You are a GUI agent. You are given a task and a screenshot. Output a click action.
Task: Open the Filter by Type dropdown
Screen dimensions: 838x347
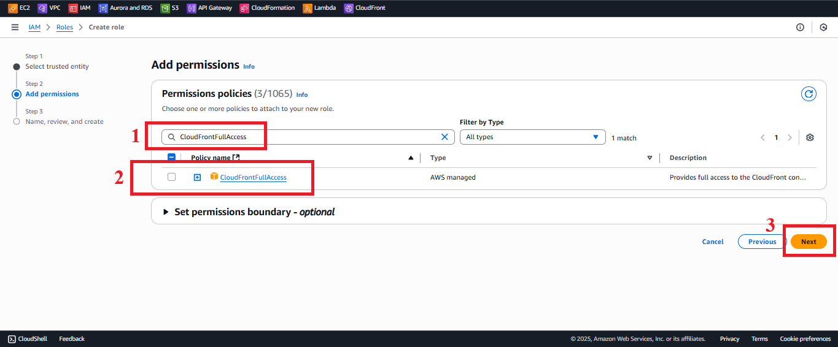[x=533, y=137]
